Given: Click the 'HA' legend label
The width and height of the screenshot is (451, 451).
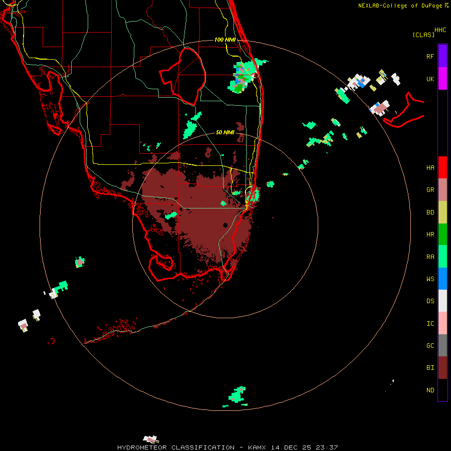Looking at the screenshot, I should click(430, 168).
